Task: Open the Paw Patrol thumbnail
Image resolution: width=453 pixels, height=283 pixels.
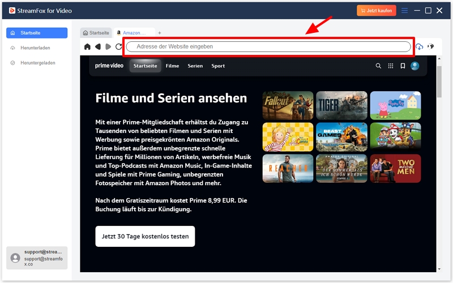Action: 395,137
